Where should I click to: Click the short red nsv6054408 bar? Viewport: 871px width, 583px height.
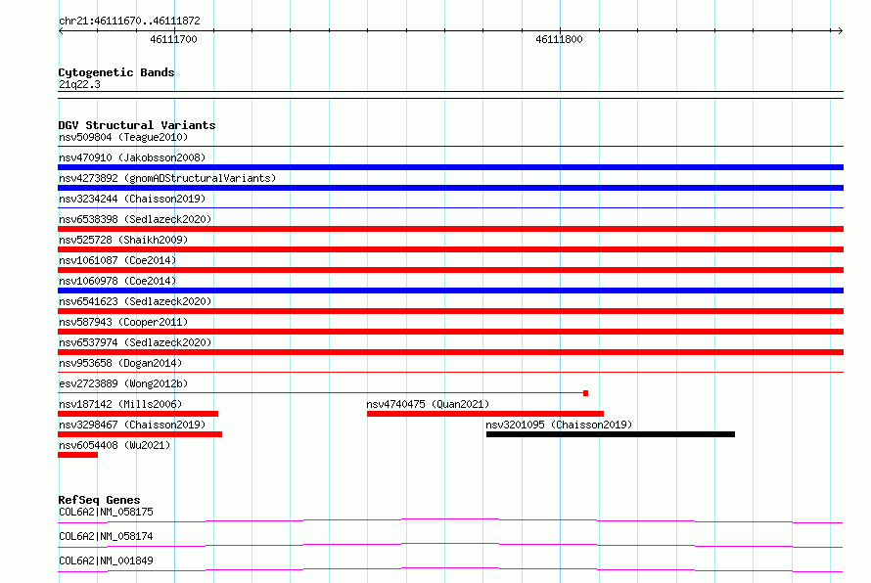(x=77, y=455)
